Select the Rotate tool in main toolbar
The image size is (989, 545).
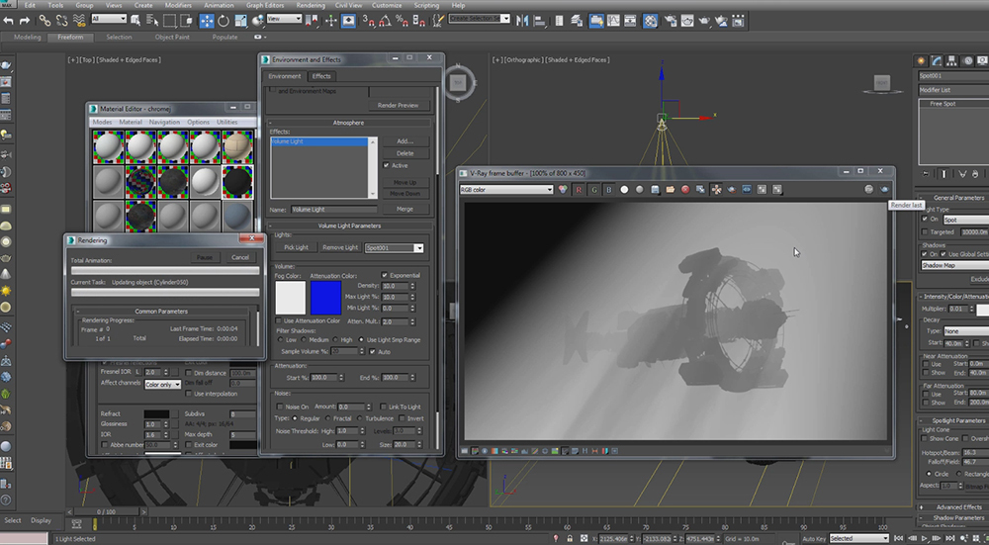pos(225,20)
